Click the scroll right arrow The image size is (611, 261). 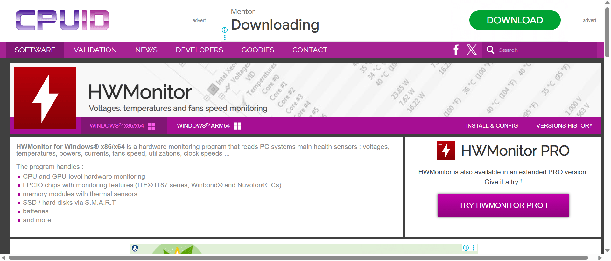coord(600,258)
